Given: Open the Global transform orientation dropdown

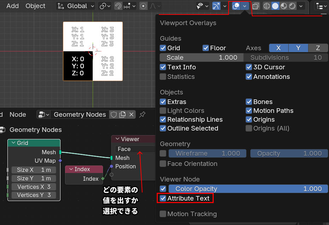Looking at the screenshot, I should 76,6.
